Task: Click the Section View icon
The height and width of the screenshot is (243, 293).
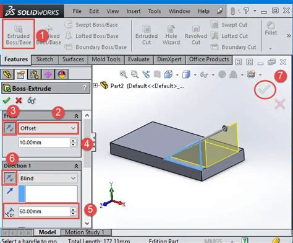Action: tap(157, 74)
